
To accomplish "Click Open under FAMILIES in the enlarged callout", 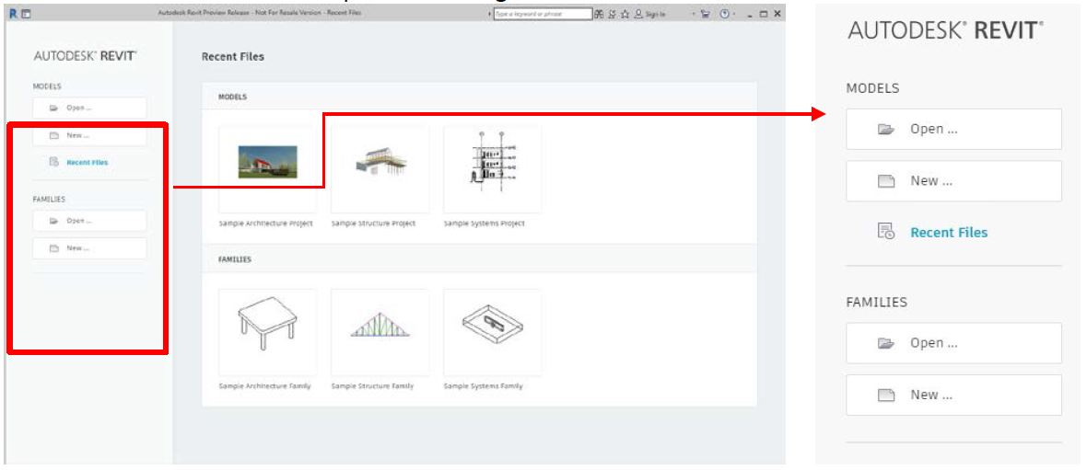I will click(x=954, y=343).
